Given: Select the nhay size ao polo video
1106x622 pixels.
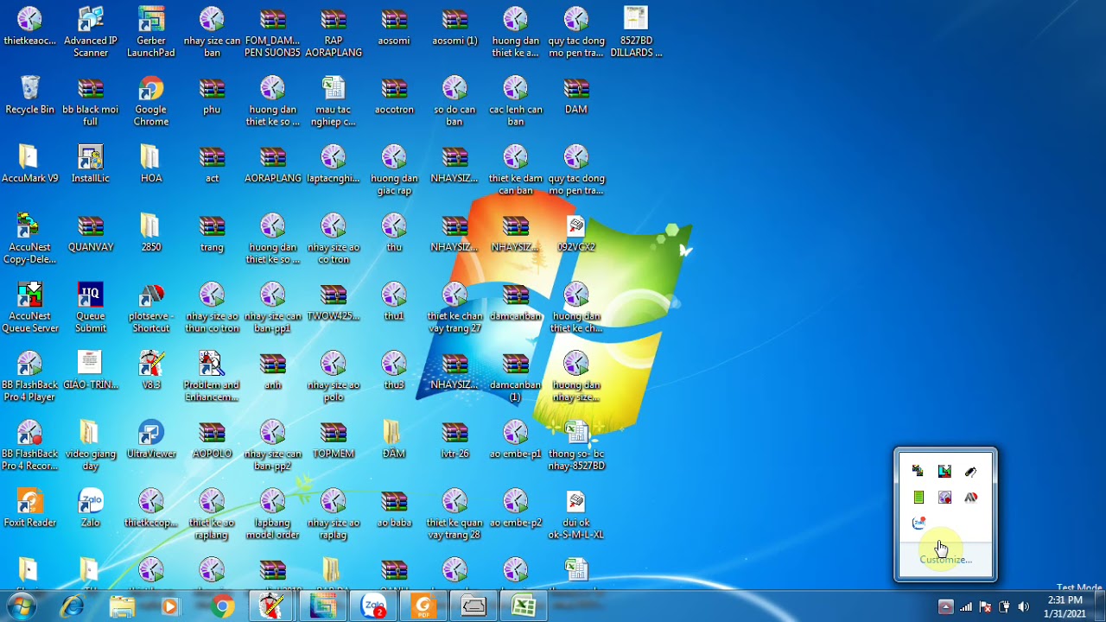Looking at the screenshot, I should point(334,378).
